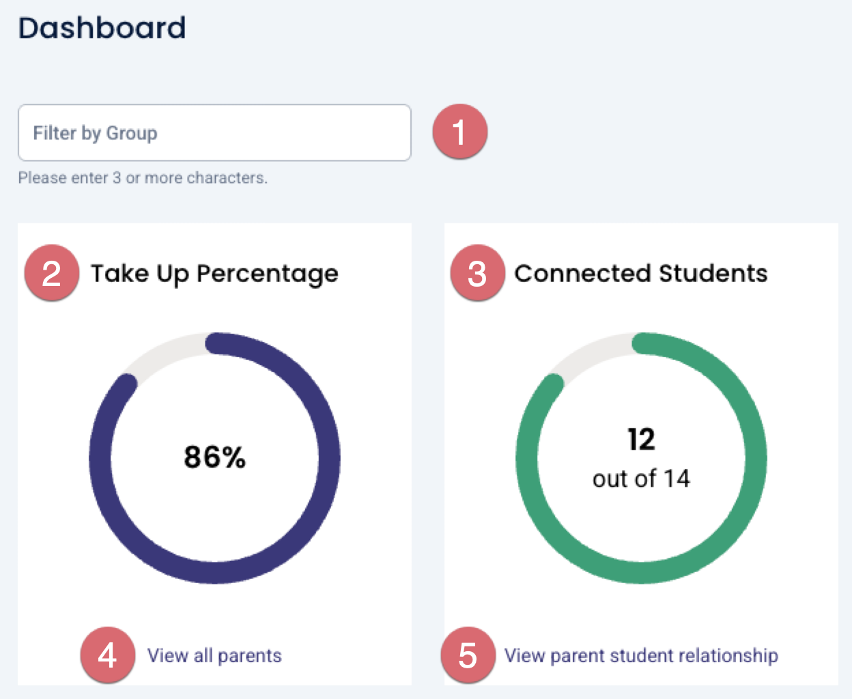
Task: Click the green Connected Students progress ring
Action: tap(756, 457)
